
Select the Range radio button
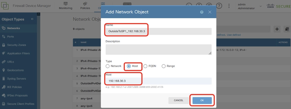pos(163,66)
